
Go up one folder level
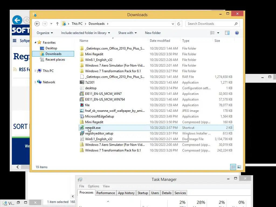57,24
